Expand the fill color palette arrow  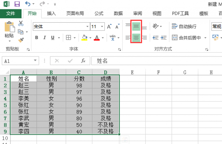coord(90,38)
